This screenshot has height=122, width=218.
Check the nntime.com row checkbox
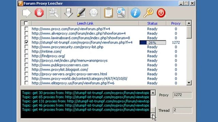(x=26, y=51)
